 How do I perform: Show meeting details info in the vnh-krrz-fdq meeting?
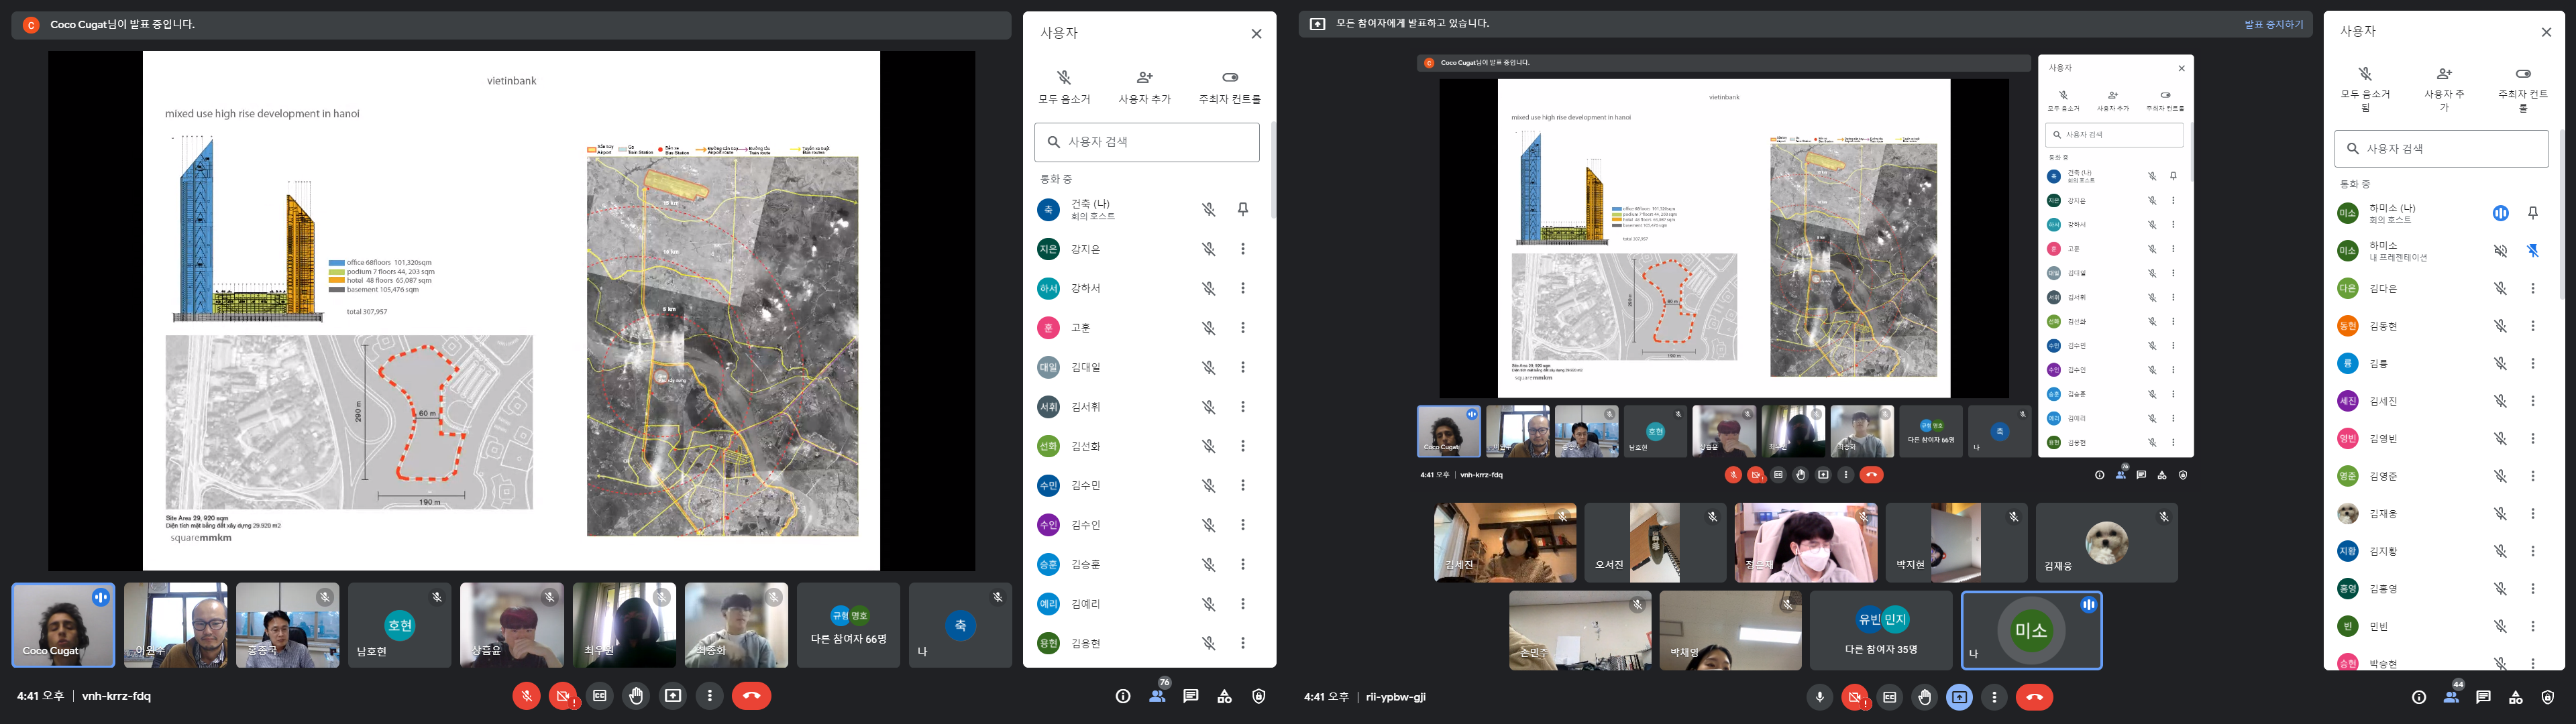(1122, 696)
